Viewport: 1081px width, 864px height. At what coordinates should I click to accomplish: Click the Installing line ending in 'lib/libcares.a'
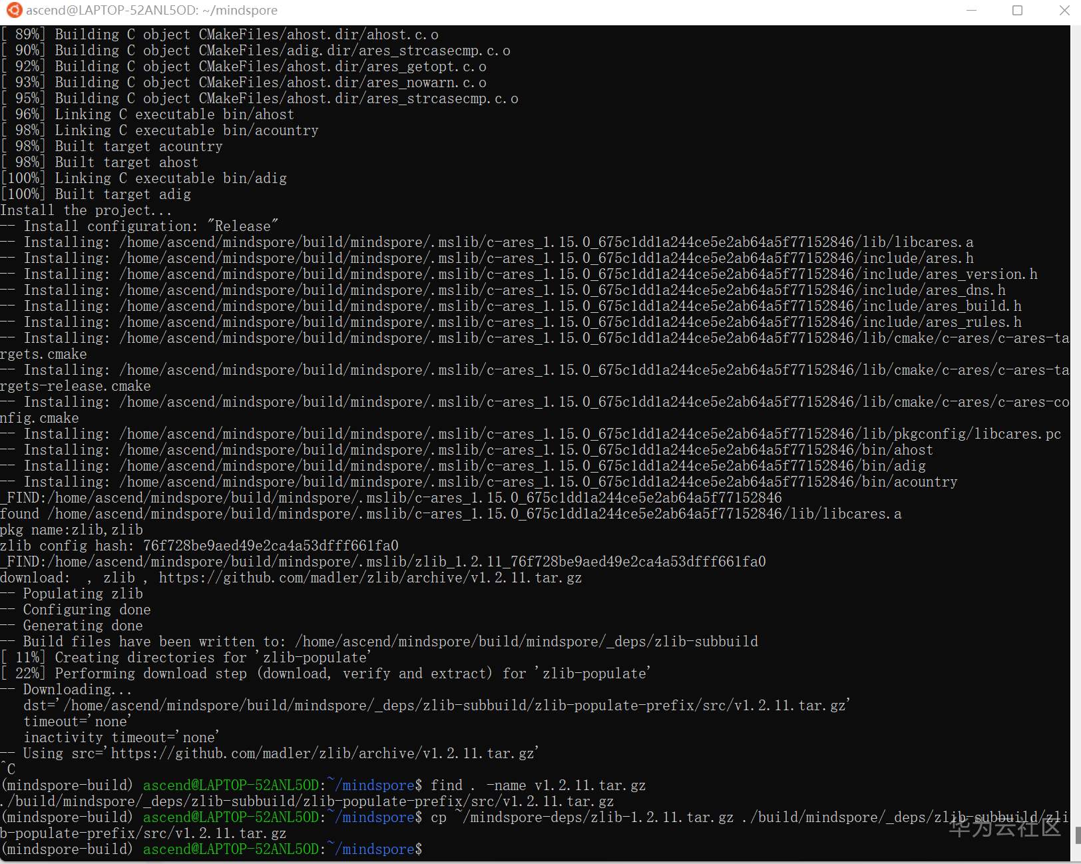[487, 242]
